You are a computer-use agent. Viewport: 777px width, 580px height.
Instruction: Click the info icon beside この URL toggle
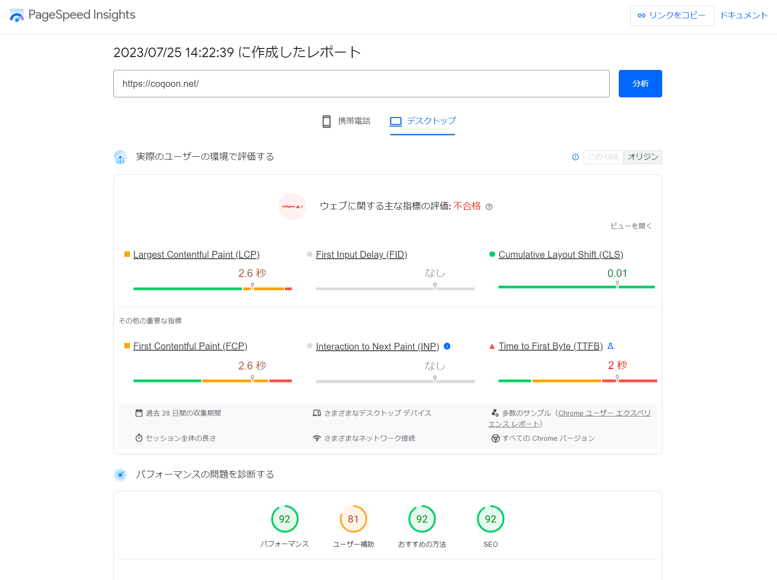pyautogui.click(x=575, y=157)
